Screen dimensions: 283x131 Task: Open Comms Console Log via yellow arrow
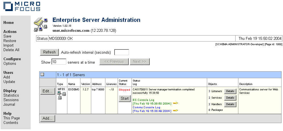(x=175, y=111)
